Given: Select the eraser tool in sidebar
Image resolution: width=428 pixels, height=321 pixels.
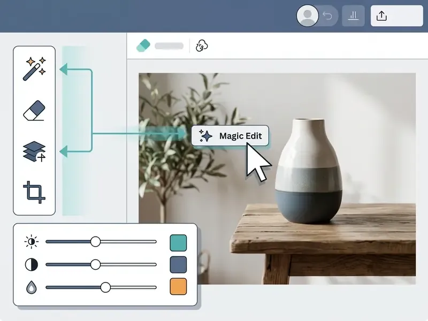Looking at the screenshot, I should (x=34, y=111).
